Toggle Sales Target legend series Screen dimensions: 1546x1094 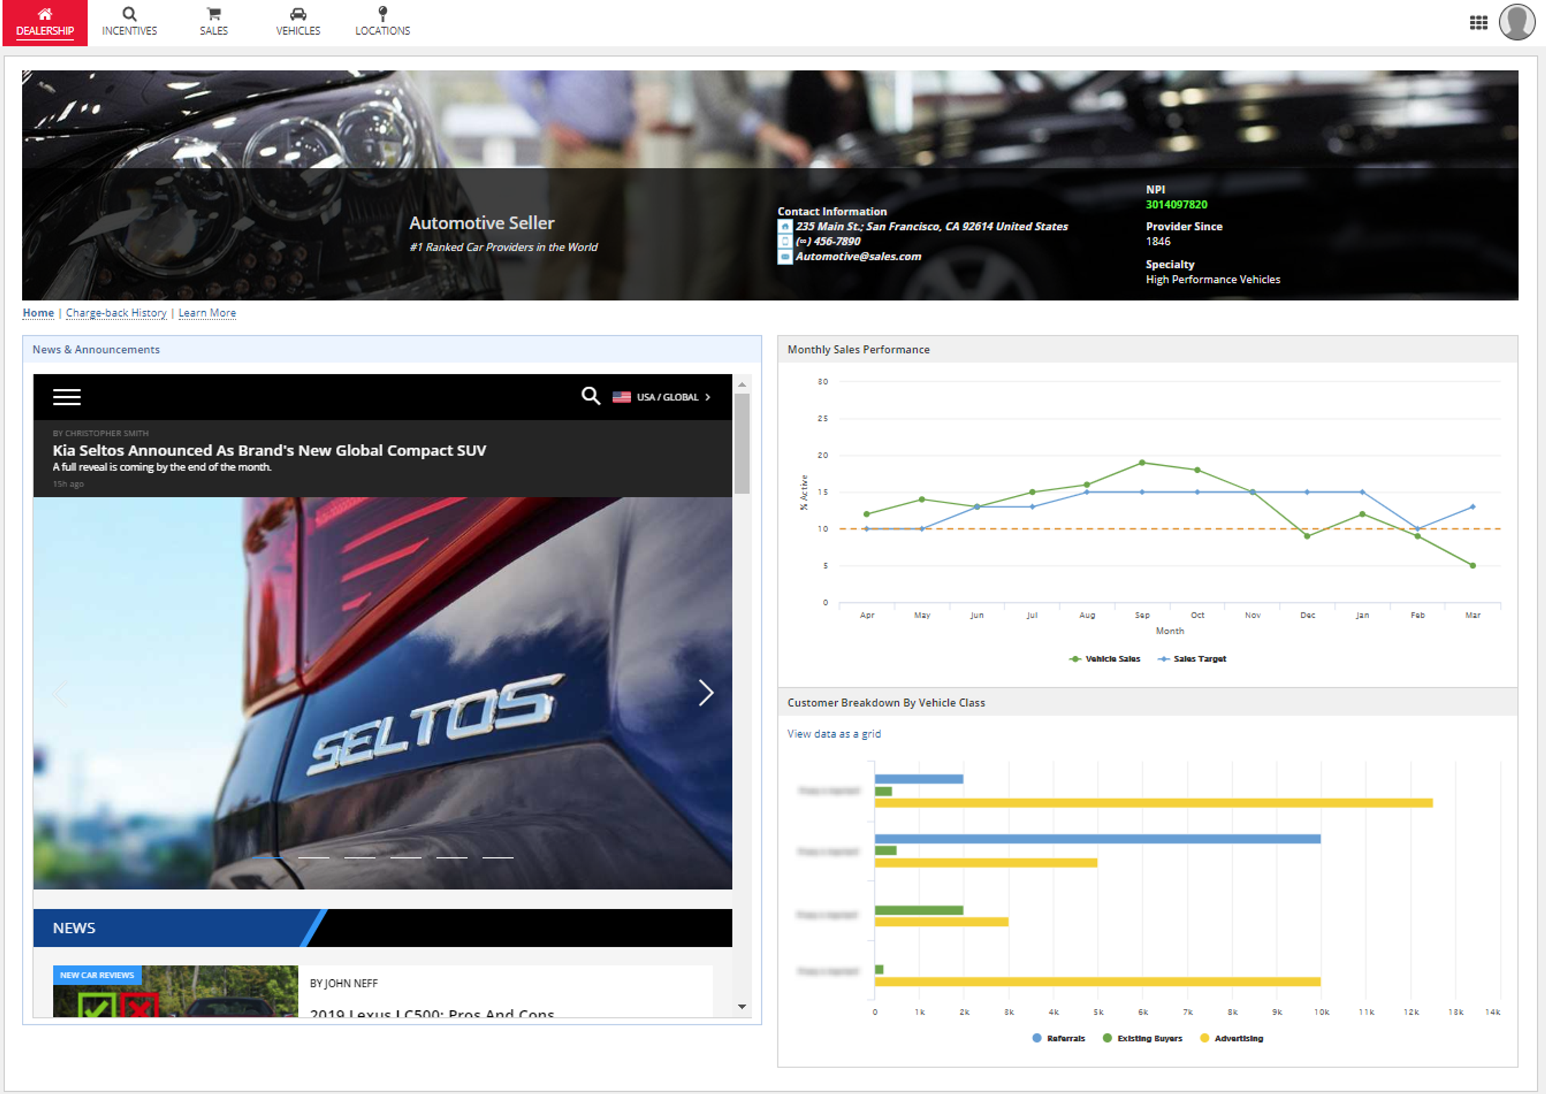[1192, 659]
